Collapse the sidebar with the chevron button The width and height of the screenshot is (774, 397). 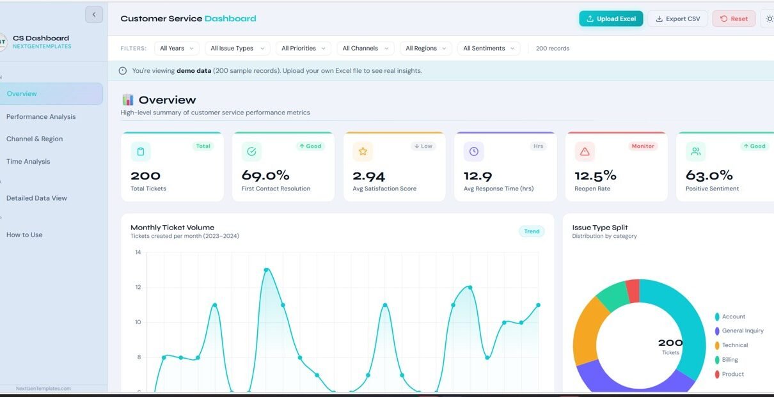[94, 15]
